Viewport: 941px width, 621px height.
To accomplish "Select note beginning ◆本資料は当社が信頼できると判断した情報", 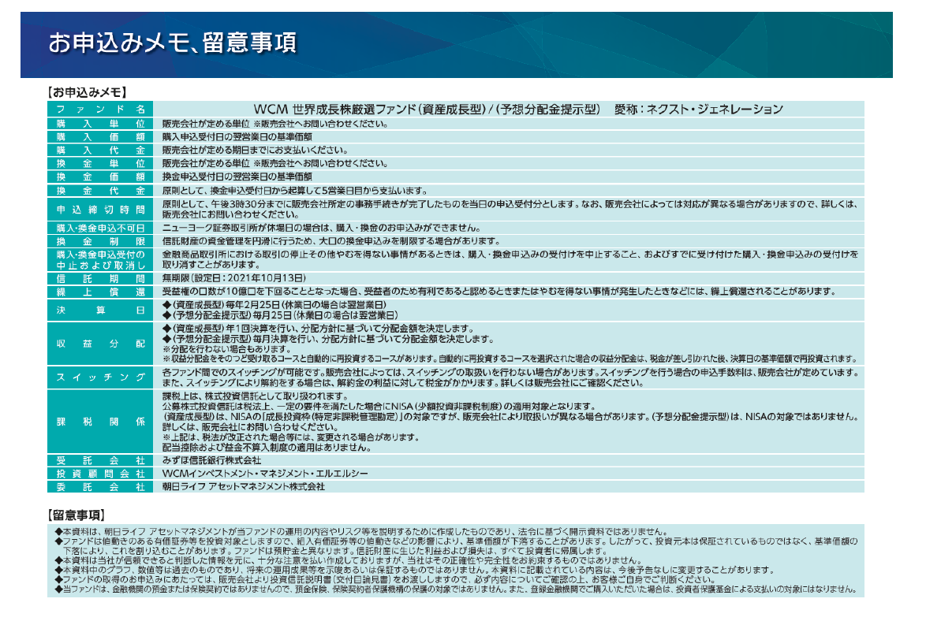I will [348, 560].
